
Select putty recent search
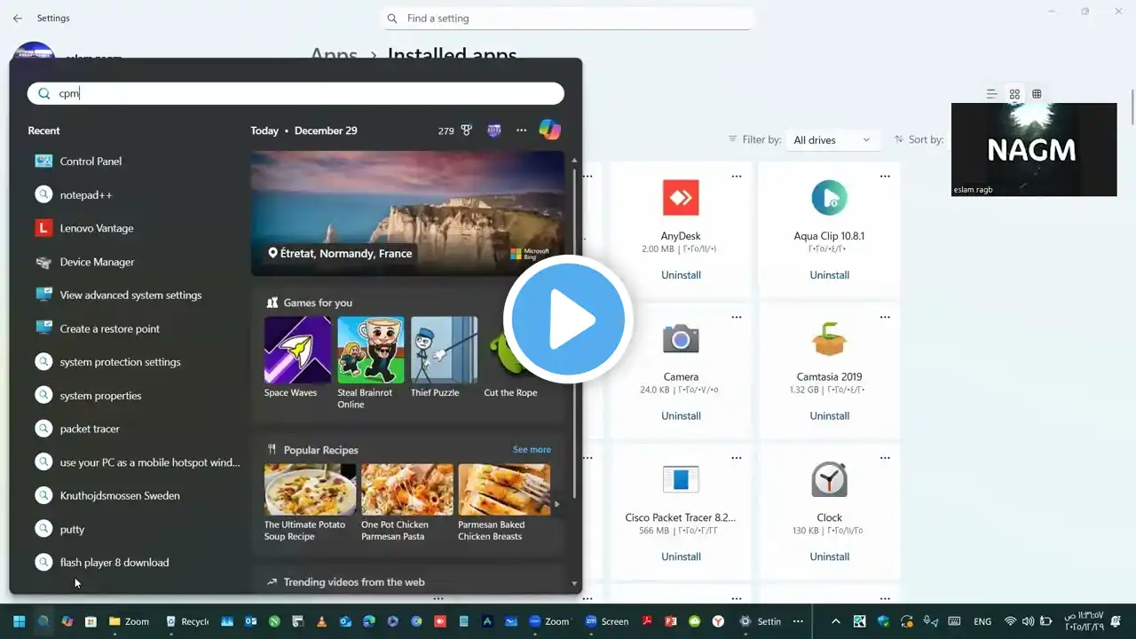pyautogui.click(x=72, y=530)
